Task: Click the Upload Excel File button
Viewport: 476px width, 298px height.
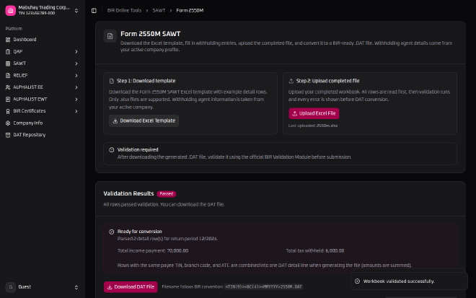Action: [x=314, y=113]
